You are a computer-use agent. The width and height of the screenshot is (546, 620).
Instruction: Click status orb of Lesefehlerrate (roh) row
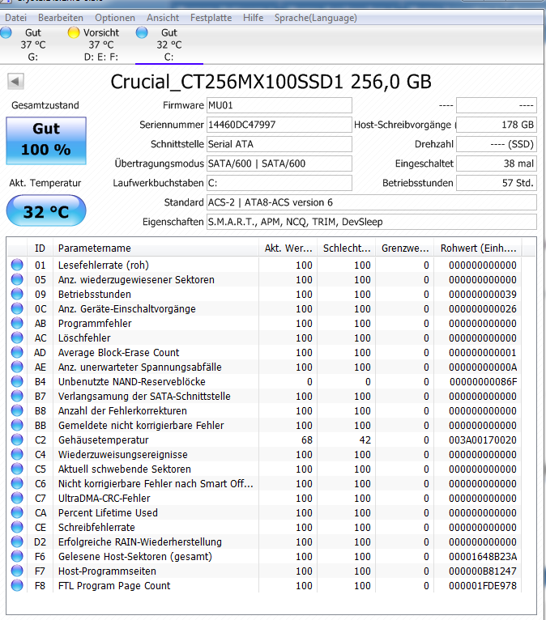pyautogui.click(x=17, y=265)
